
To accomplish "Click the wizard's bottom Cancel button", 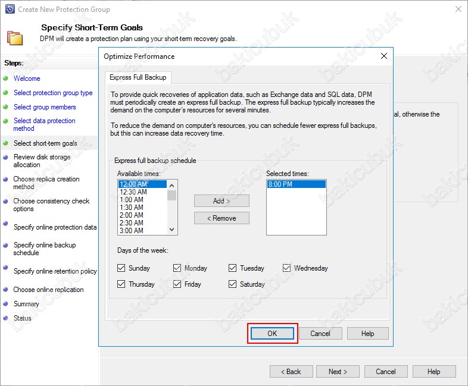I will [x=386, y=371].
